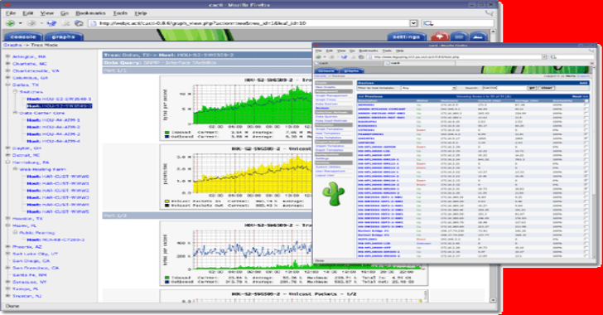Switch to the graphs tab in the main window
This screenshot has width=603, height=315.
tap(64, 36)
